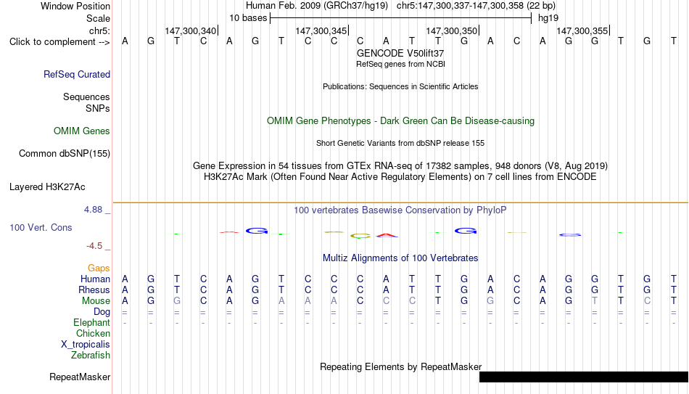Image resolution: width=689 pixels, height=394 pixels.
Task: Click the SNPs track label
Action: pyautogui.click(x=98, y=108)
